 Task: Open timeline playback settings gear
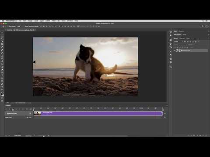tap(23, 109)
